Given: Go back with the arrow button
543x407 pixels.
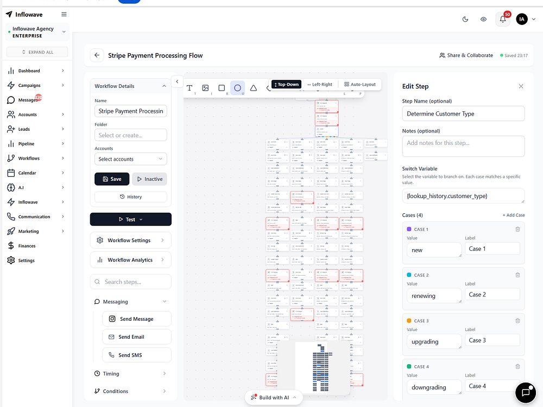Looking at the screenshot, I should pos(97,55).
